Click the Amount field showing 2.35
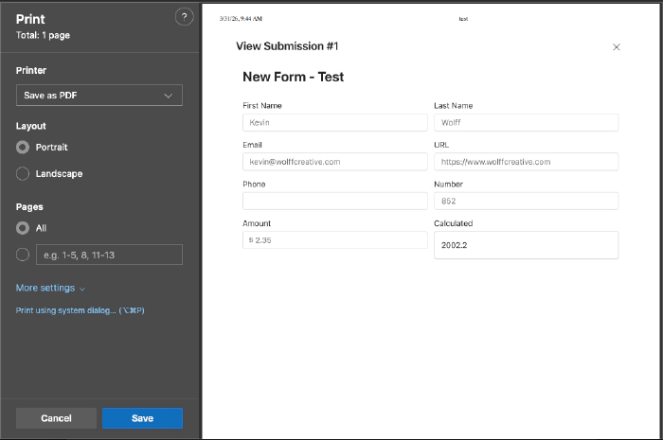The image size is (663, 440). (335, 239)
